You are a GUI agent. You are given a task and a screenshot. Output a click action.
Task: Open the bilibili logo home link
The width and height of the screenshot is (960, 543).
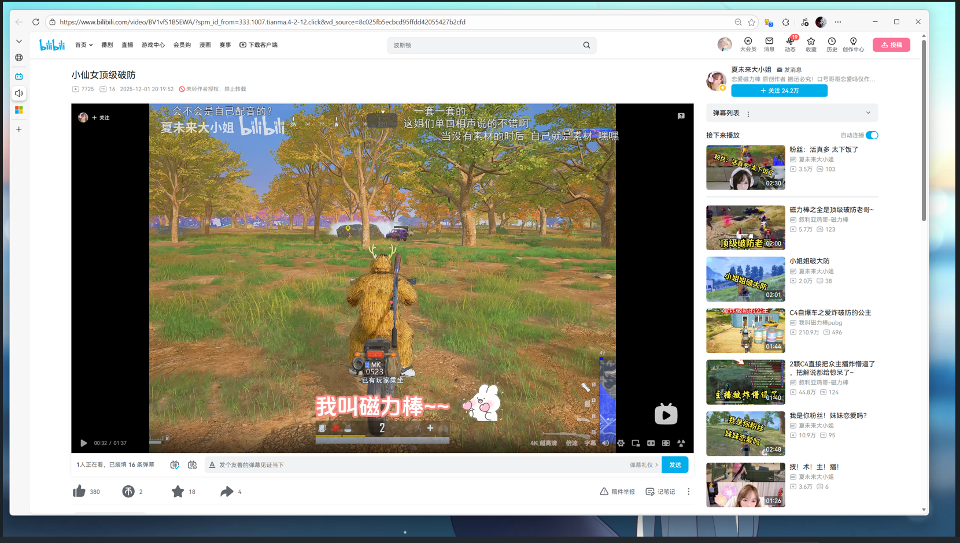pyautogui.click(x=52, y=45)
